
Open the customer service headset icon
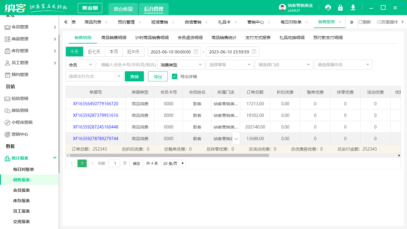point(328,7)
